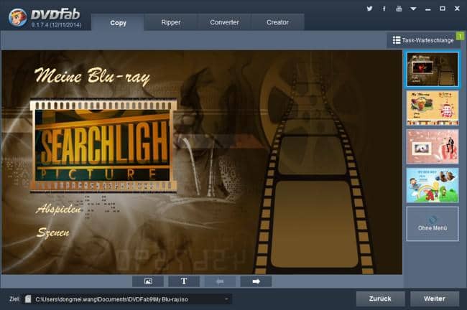Click the Szenen menu entry
The width and height of the screenshot is (467, 310).
coord(52,232)
